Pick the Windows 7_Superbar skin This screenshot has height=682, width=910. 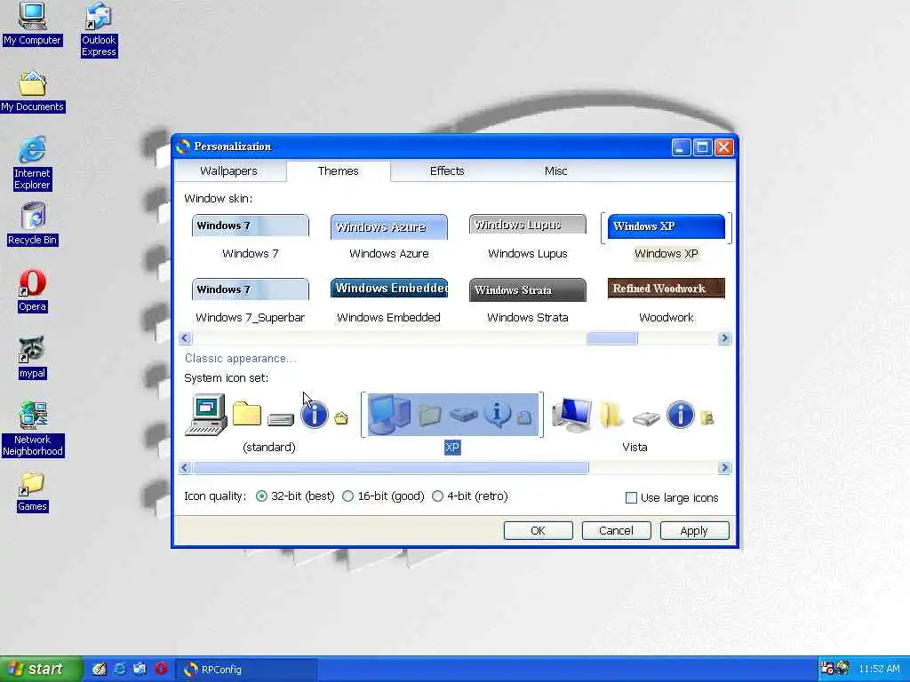click(250, 301)
